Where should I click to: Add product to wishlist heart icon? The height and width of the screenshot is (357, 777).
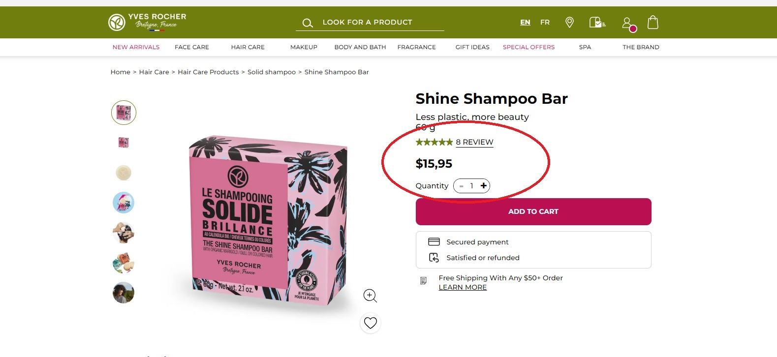pyautogui.click(x=370, y=323)
